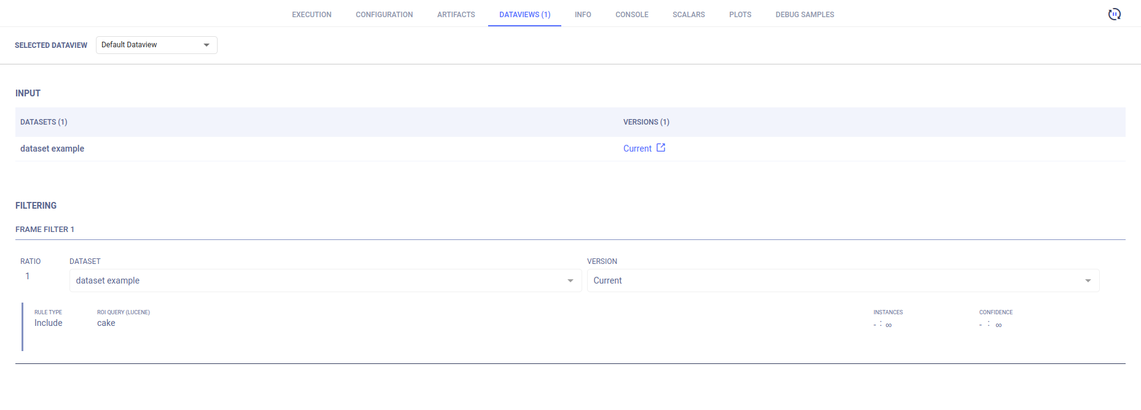Show the Plots tab
Screen dimensions: 1141x410
[740, 15]
